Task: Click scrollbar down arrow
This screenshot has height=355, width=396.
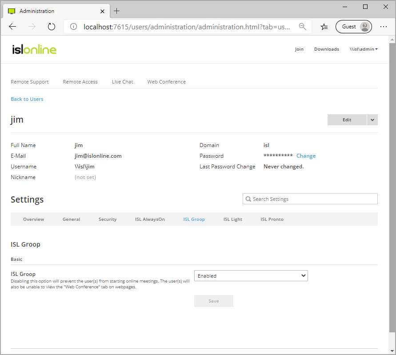Action: (x=392, y=351)
